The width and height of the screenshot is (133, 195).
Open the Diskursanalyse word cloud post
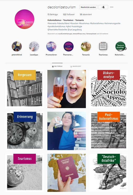point(109,89)
